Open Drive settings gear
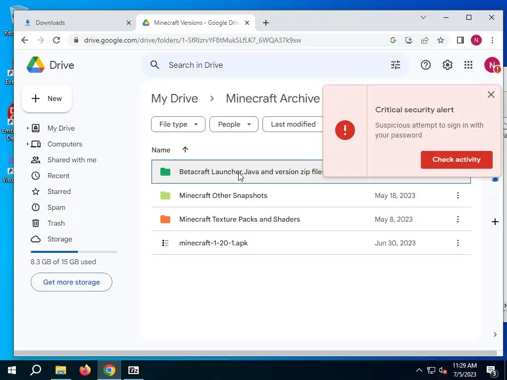The height and width of the screenshot is (380, 507). [447, 65]
